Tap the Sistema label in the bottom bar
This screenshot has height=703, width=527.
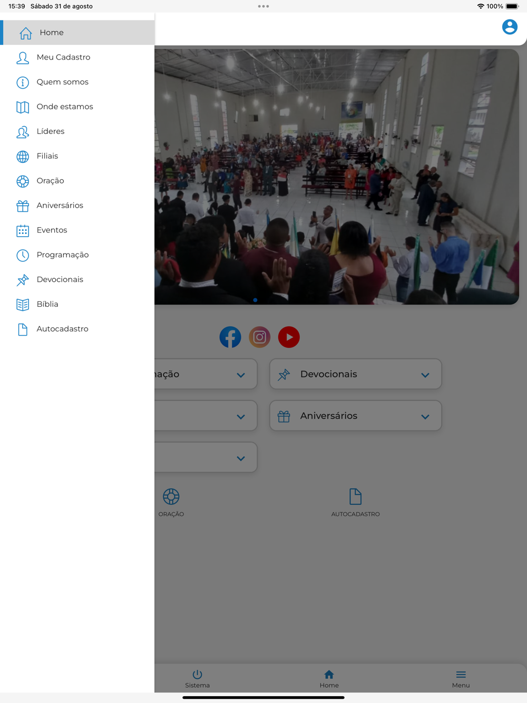coord(198,686)
